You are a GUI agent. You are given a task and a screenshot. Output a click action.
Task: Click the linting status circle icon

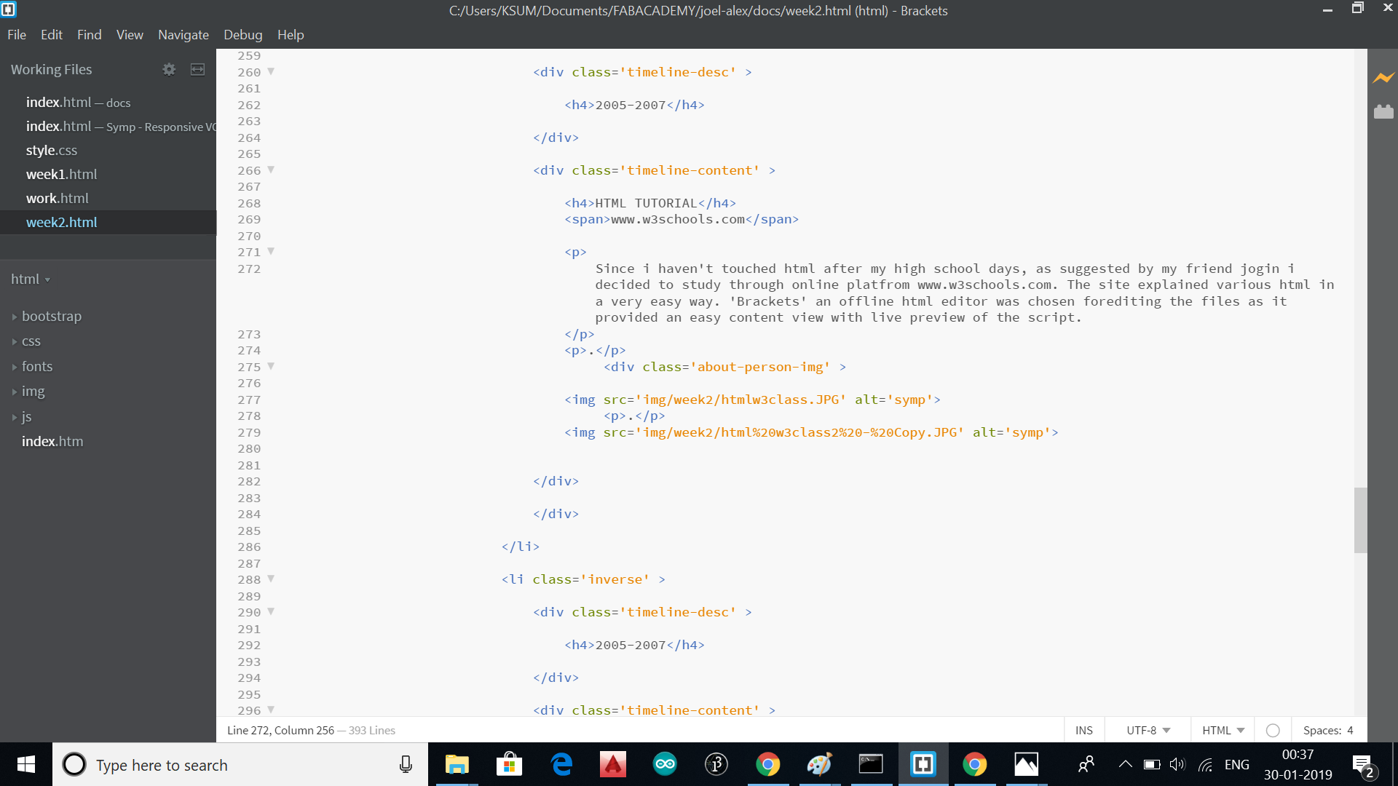pyautogui.click(x=1273, y=730)
